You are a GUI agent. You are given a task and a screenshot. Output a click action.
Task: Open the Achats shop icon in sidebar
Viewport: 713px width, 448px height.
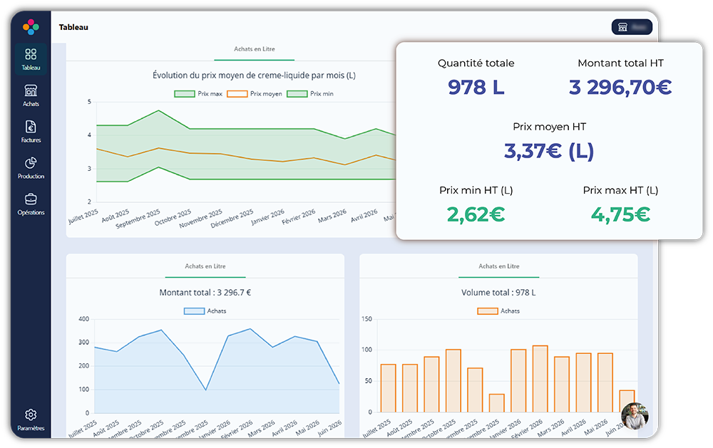31,95
